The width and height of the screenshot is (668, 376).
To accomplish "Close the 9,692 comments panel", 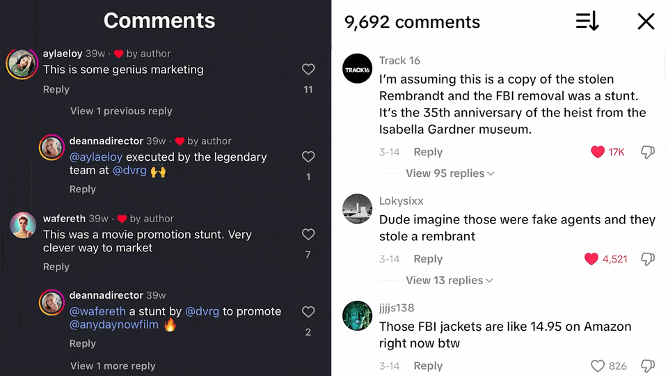I will [x=646, y=22].
